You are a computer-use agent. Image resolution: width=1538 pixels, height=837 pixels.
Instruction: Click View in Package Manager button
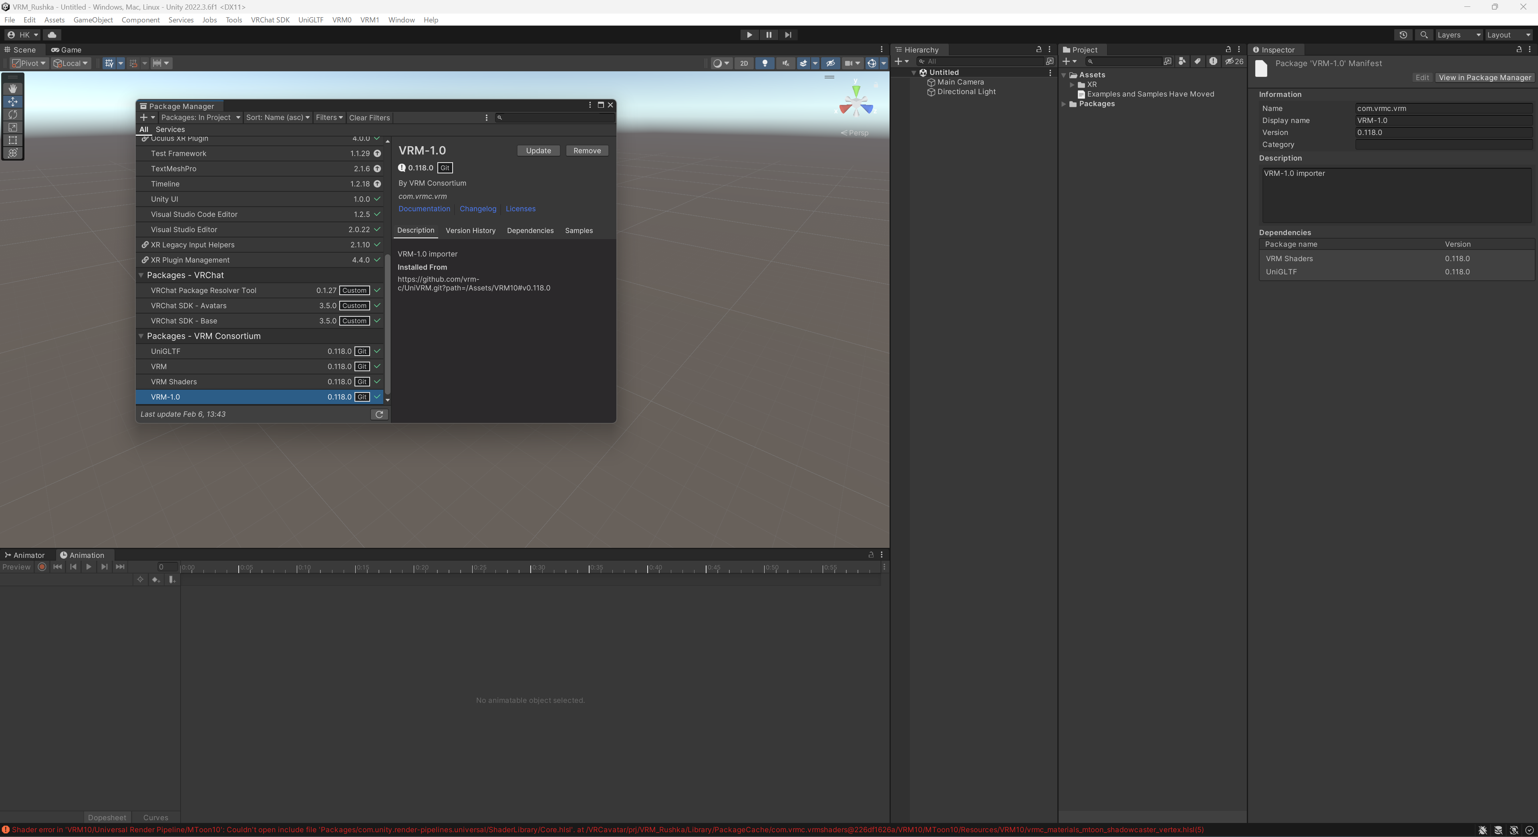click(1485, 78)
